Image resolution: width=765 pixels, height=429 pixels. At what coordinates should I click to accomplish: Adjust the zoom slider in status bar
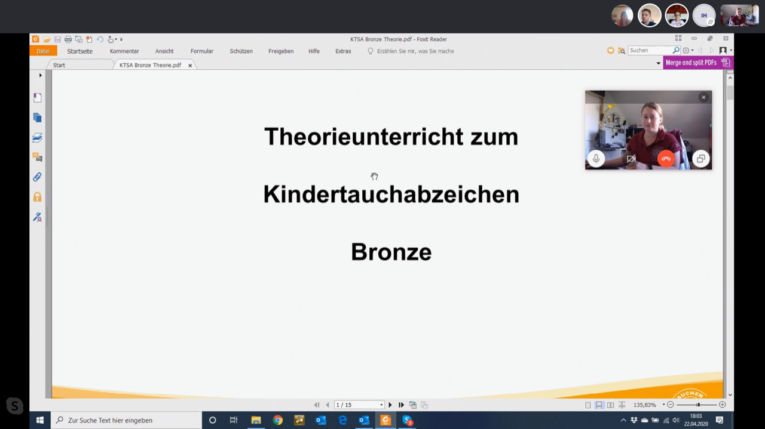(697, 405)
